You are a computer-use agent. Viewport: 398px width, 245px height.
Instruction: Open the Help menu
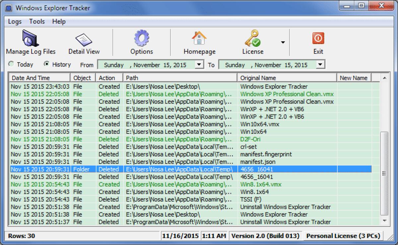coord(59,21)
